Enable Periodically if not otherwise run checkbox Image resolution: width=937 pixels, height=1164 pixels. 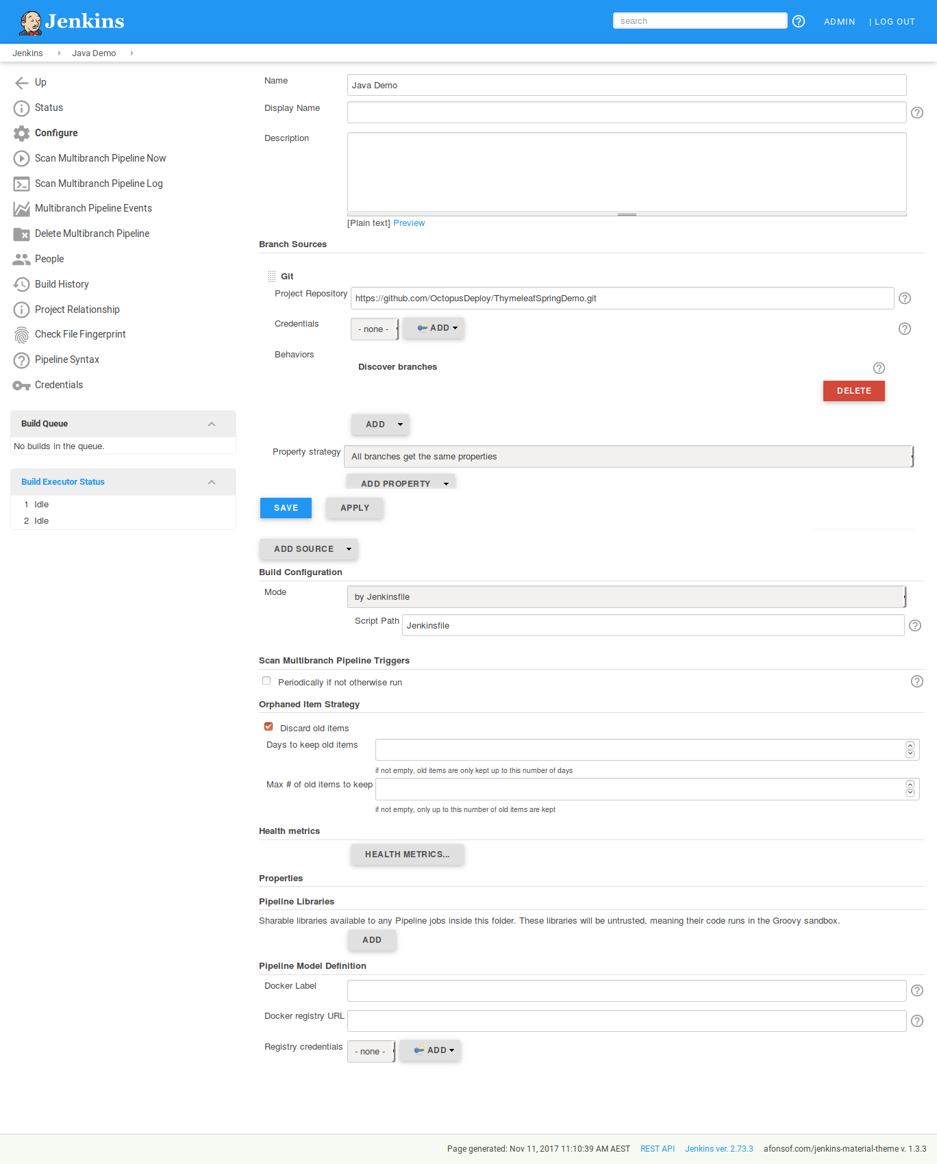tap(266, 681)
